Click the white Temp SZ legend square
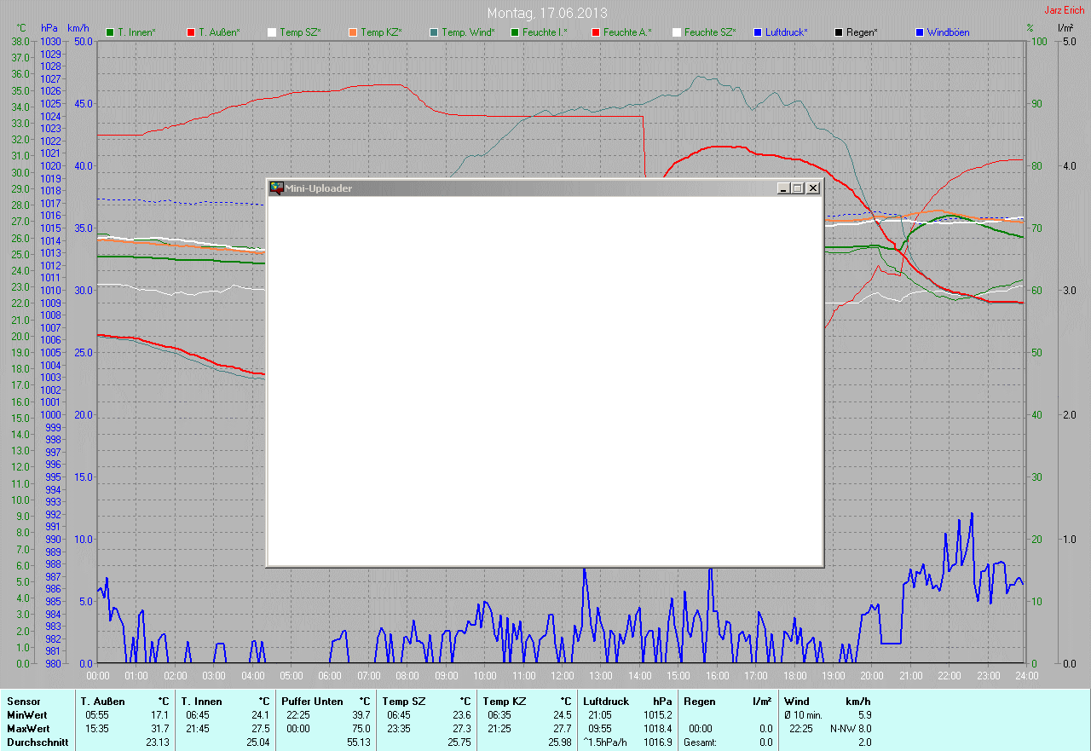 click(x=272, y=32)
